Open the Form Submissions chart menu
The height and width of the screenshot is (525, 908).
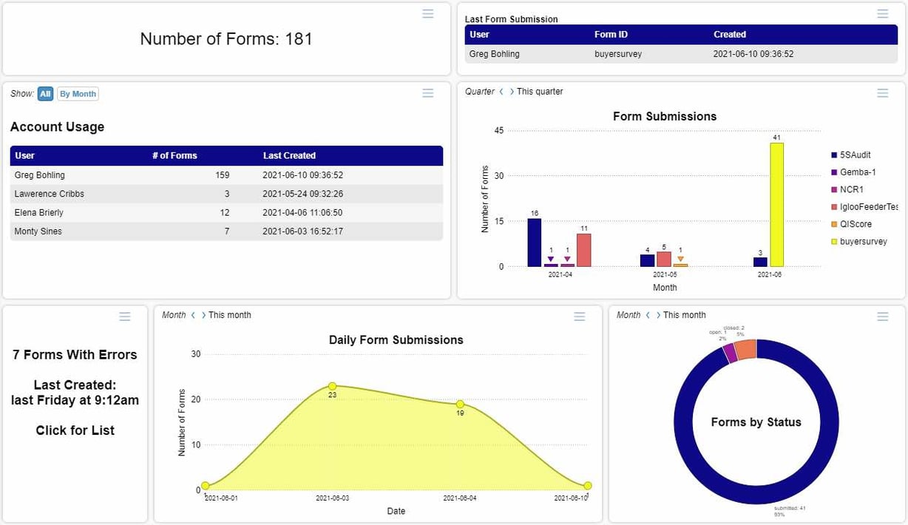[882, 92]
